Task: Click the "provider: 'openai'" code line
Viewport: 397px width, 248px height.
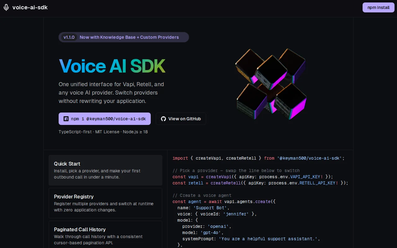Action: pos(207,226)
